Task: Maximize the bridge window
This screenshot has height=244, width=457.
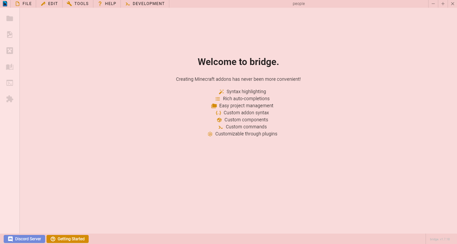Action: tap(443, 4)
